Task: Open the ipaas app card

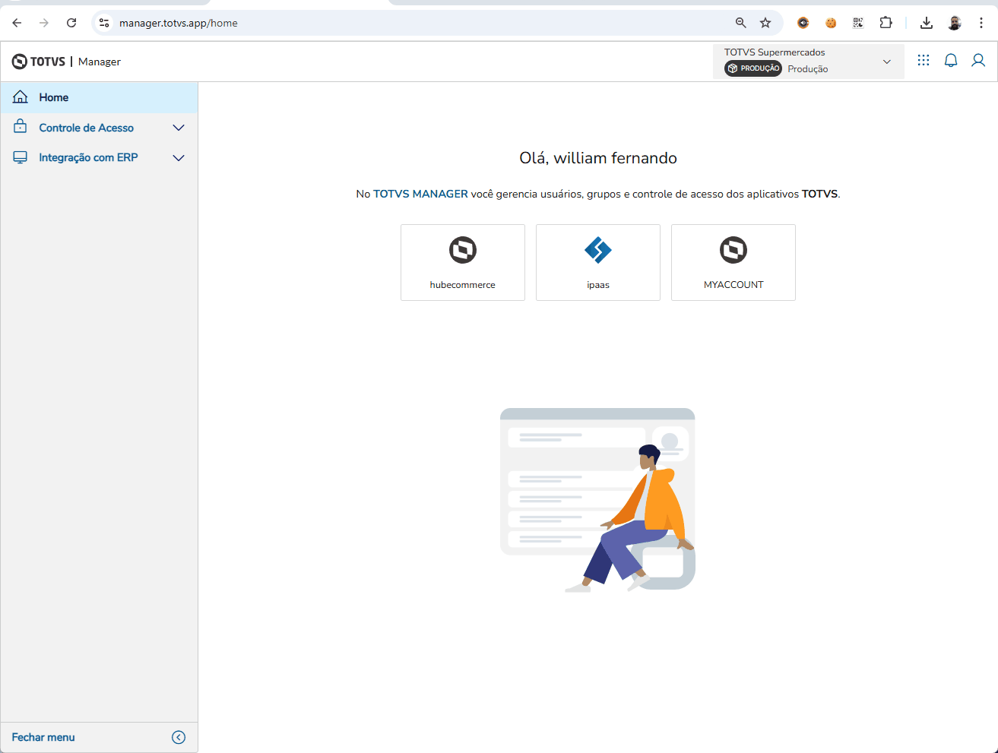Action: click(x=598, y=262)
